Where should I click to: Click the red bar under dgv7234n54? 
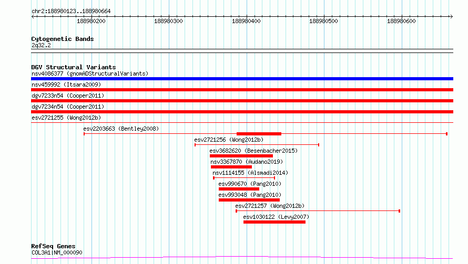242,112
